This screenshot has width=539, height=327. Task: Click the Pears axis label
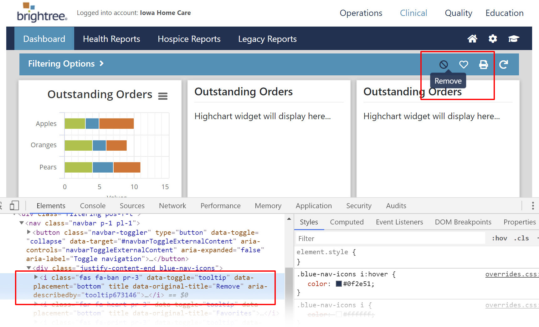point(48,167)
